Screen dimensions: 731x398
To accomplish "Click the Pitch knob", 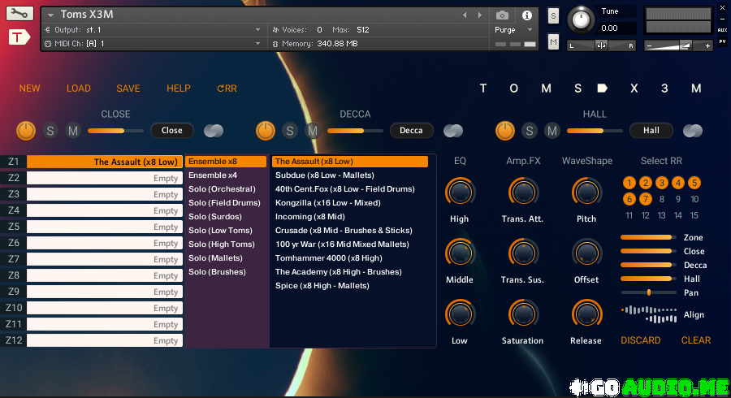I will click(x=586, y=192).
